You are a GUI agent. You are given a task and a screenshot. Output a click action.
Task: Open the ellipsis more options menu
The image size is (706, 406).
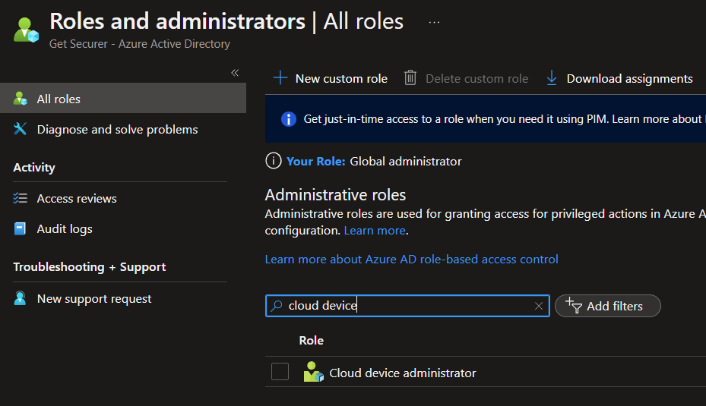coord(434,22)
